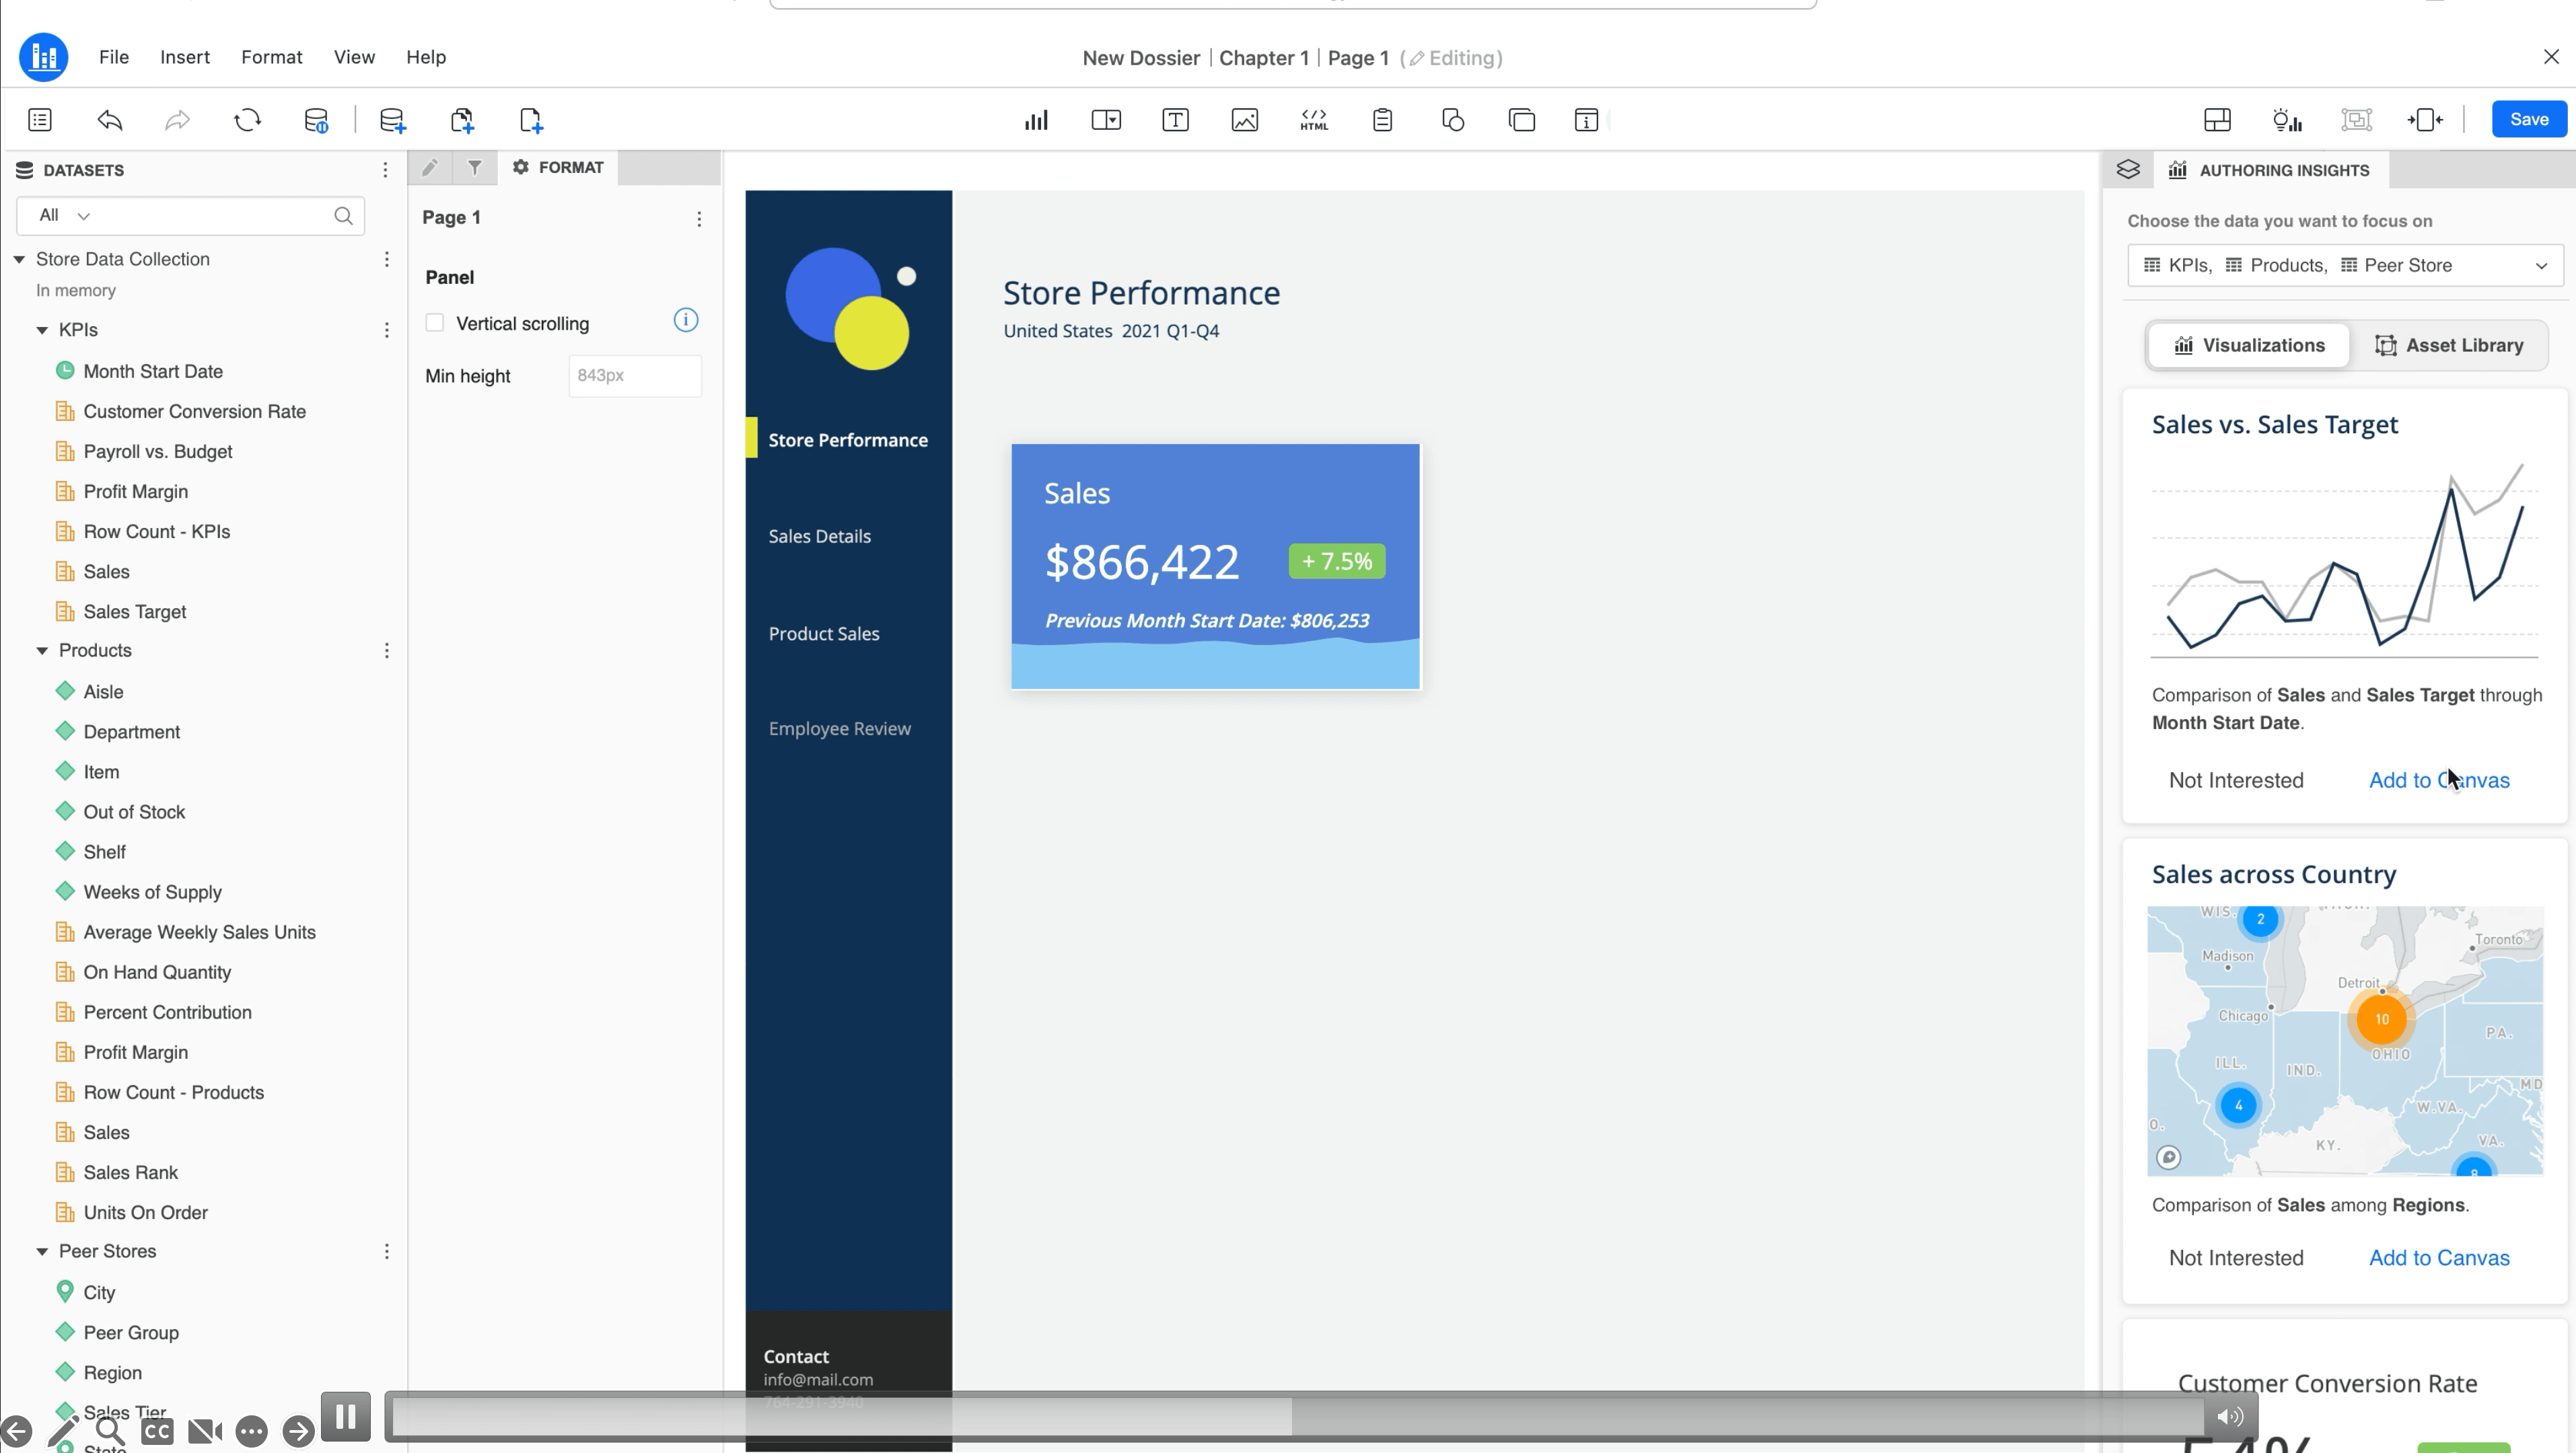Open the Insert menu

(185, 57)
